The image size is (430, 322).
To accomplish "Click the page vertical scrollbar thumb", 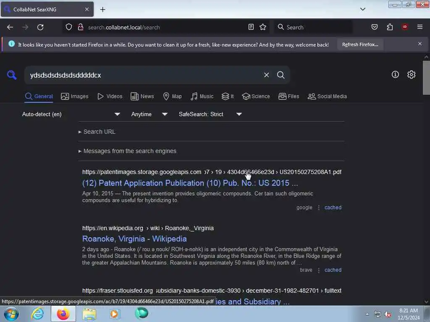I will tap(426, 78).
